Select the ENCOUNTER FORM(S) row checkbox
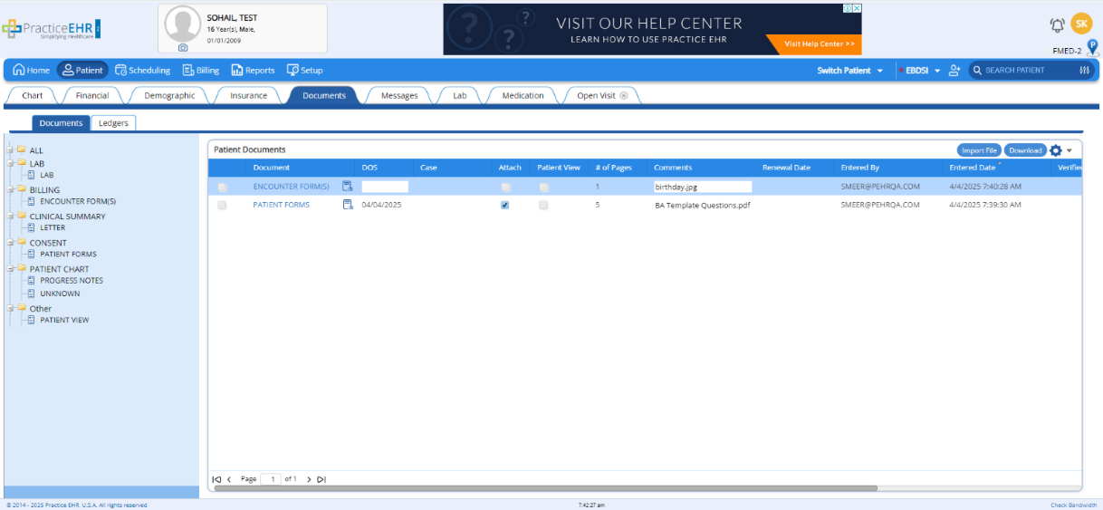The width and height of the screenshot is (1103, 510). click(222, 187)
